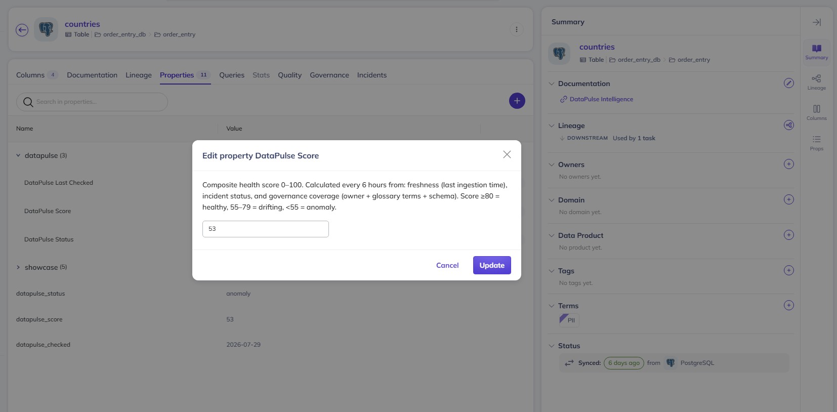Collapse the side panel with arrow icon
837x412 pixels.
pos(816,22)
